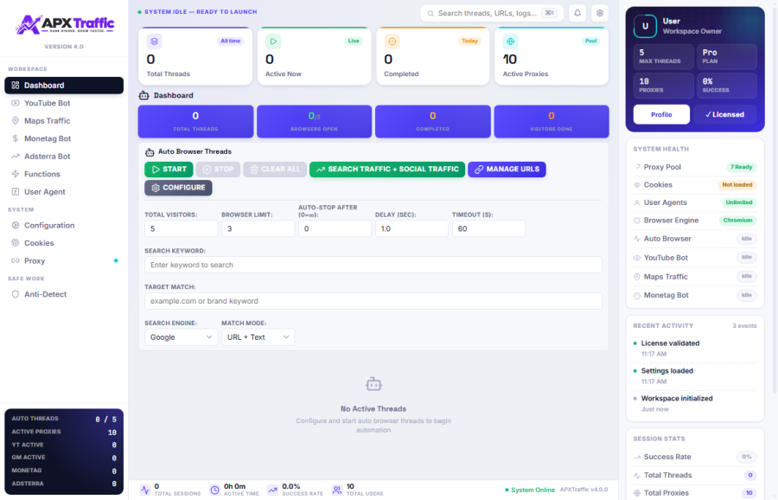Image resolution: width=778 pixels, height=500 pixels.
Task: Click the Active Now play icon
Action: click(x=273, y=42)
